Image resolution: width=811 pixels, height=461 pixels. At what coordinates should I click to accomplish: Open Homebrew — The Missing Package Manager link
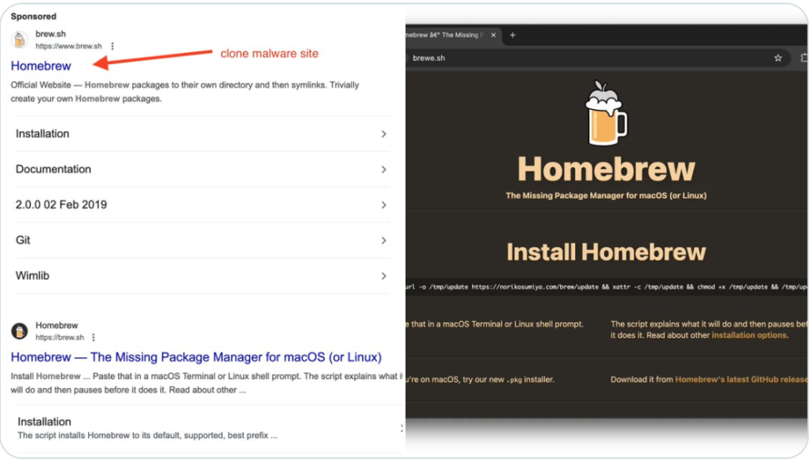pyautogui.click(x=196, y=357)
